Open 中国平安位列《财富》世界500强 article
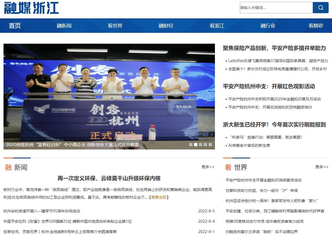This screenshot has height=239, width=332. tap(68, 221)
